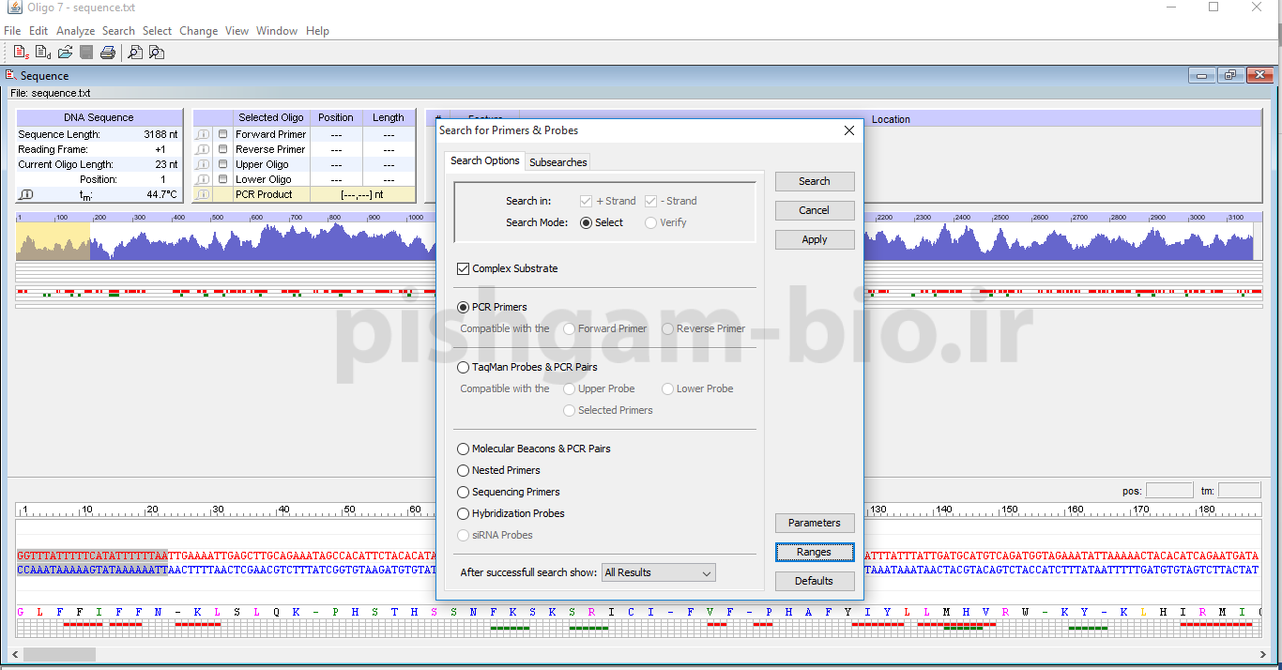Click the tm info icon in DNA Sequence panel

[x=26, y=194]
